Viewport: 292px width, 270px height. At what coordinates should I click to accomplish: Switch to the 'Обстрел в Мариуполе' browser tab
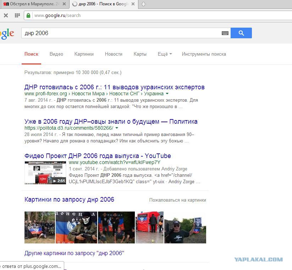35,4
